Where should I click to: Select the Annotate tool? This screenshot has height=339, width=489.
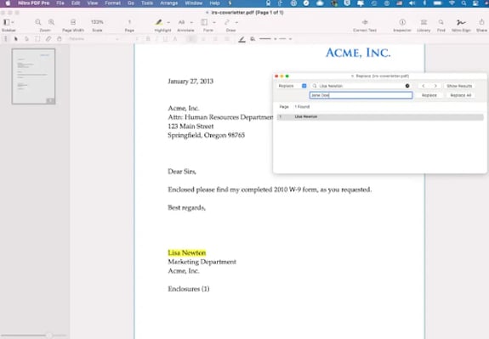point(181,22)
